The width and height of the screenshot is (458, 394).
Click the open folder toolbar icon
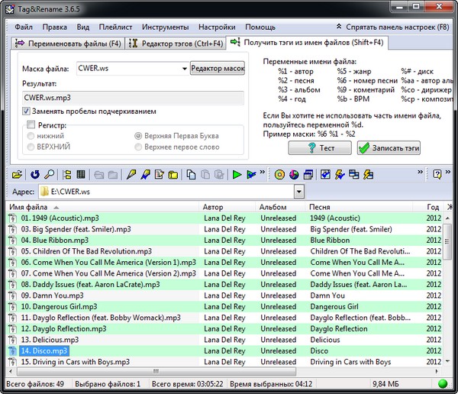15,174
